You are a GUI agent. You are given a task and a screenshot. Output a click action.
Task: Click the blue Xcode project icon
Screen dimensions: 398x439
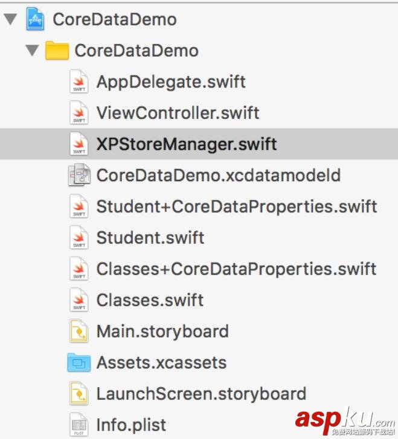point(35,19)
